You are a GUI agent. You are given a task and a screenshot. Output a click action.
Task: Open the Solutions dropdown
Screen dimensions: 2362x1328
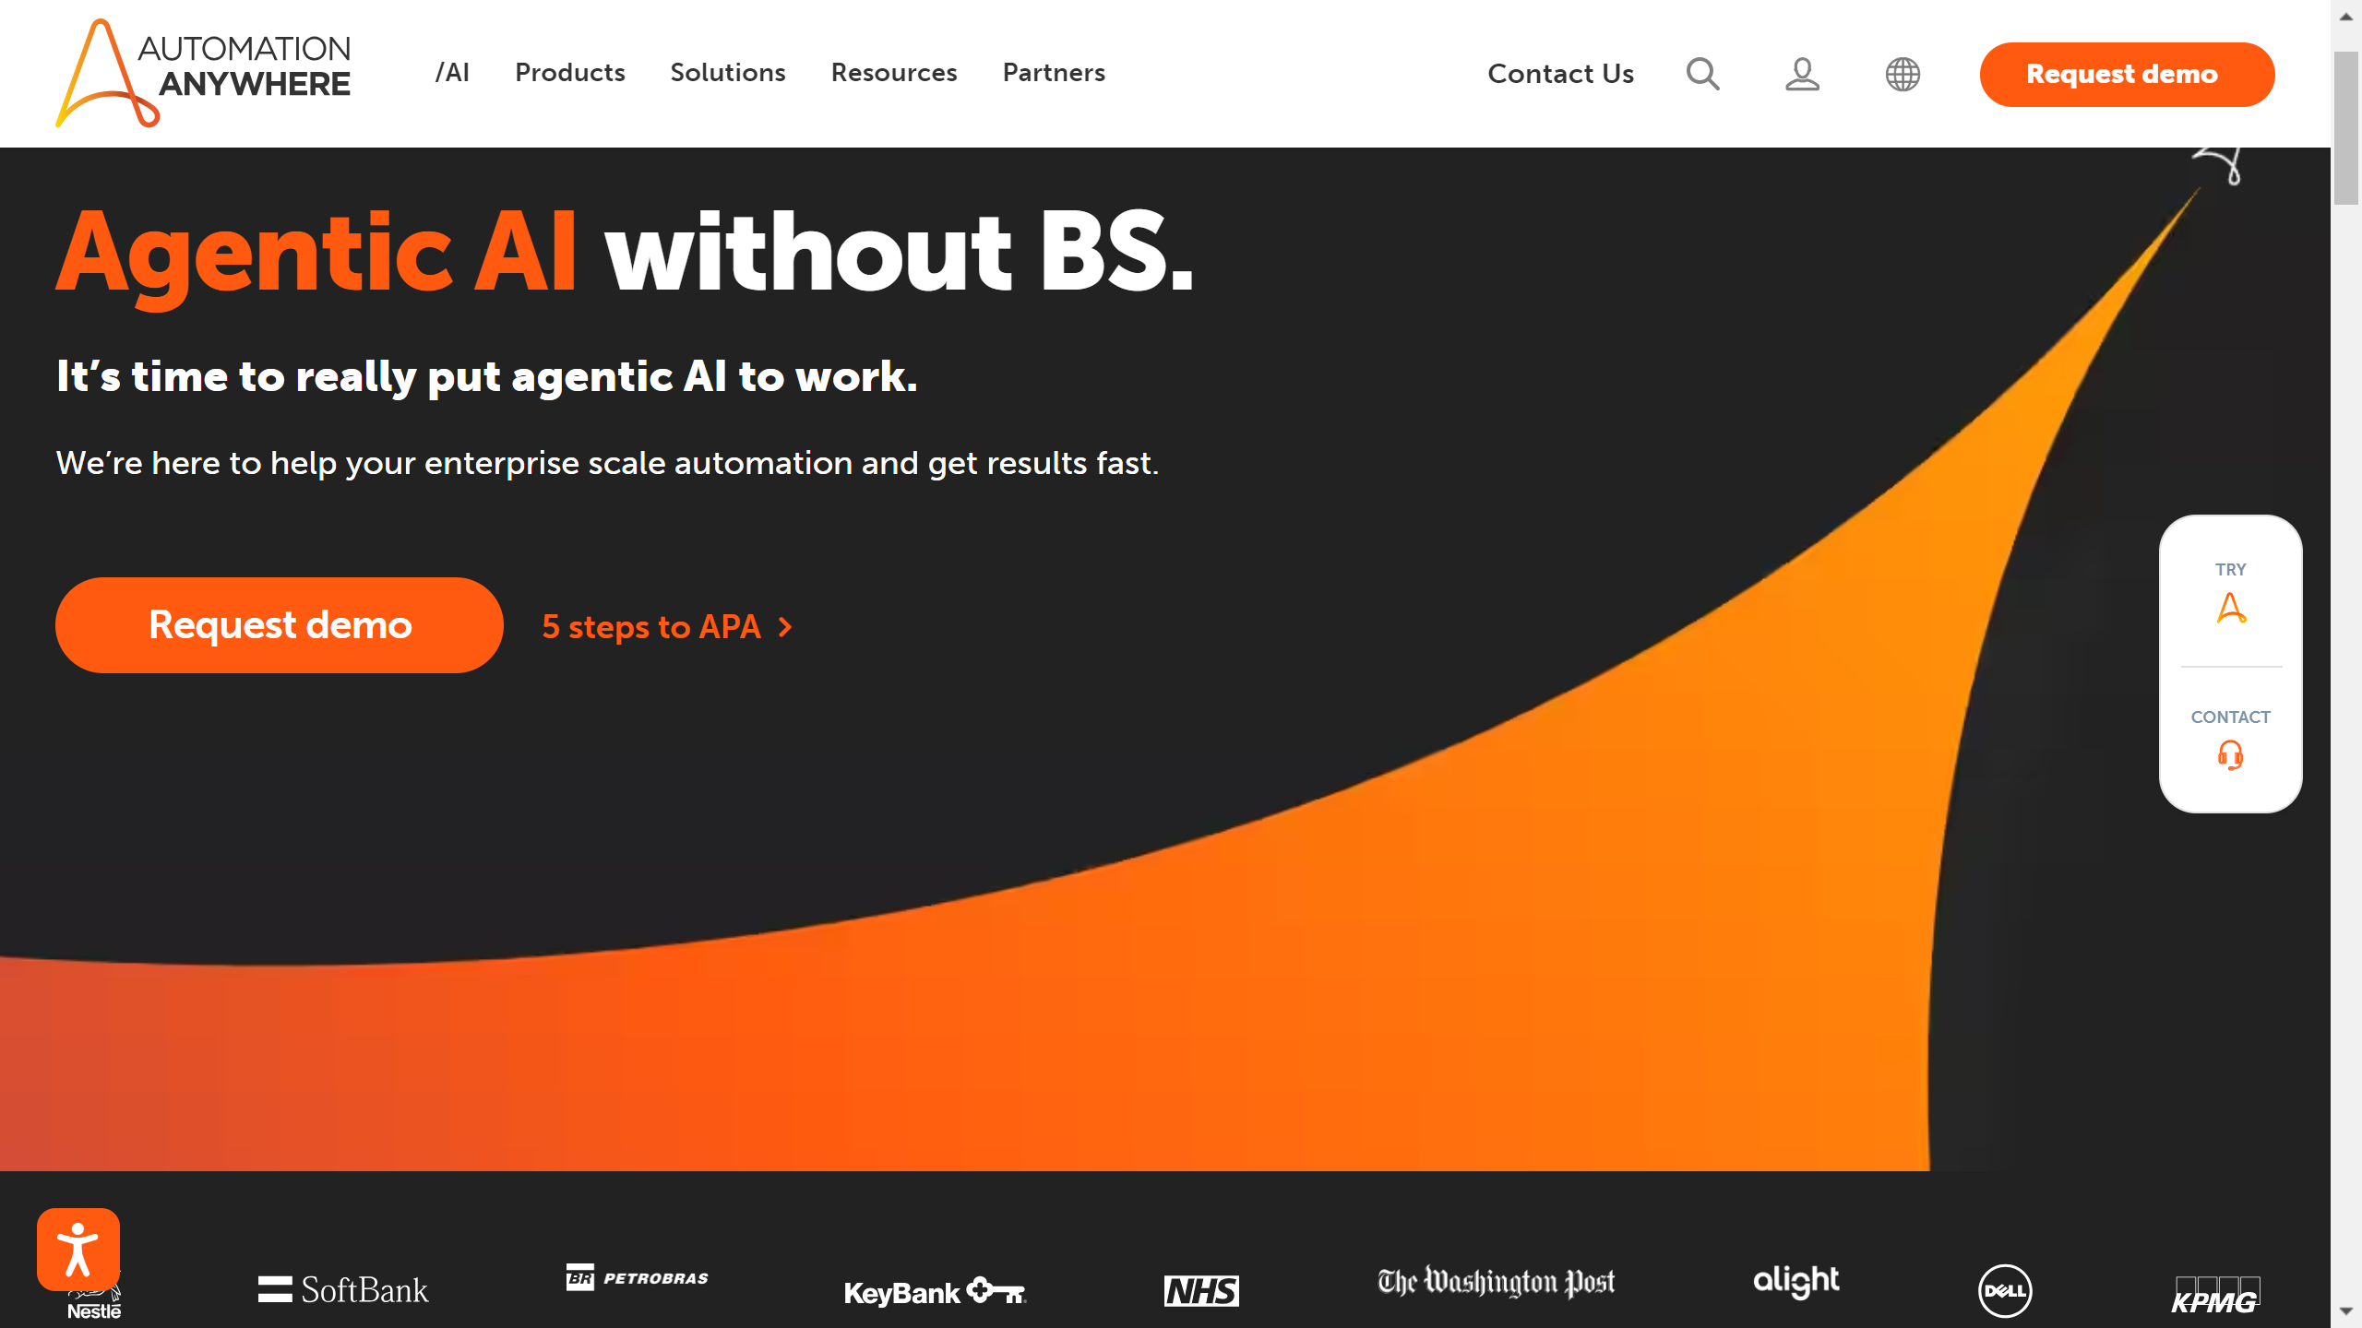coord(728,73)
